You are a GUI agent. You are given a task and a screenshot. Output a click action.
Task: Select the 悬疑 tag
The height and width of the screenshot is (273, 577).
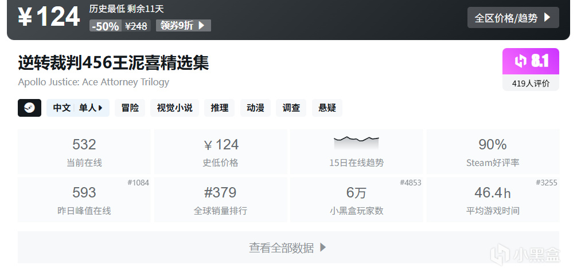[327, 108]
